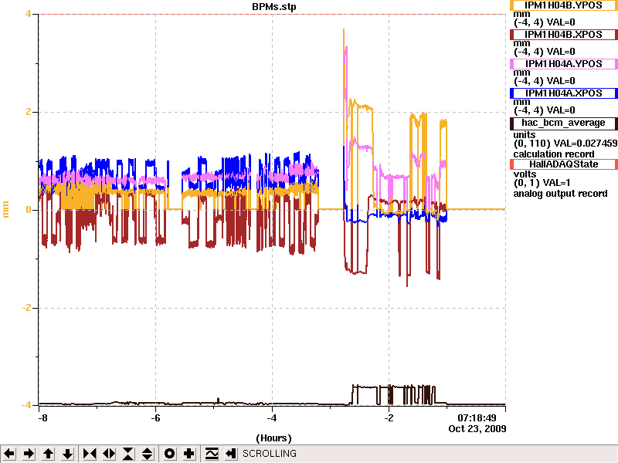Click the (Hours) x-axis label
Image resolution: width=618 pixels, height=463 pixels.
(x=274, y=438)
